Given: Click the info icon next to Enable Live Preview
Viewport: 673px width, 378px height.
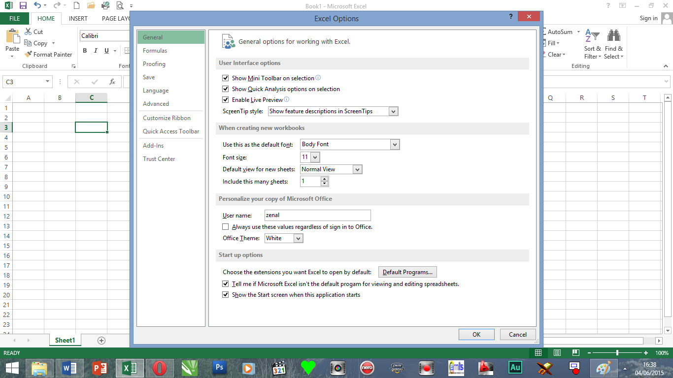Looking at the screenshot, I should pos(287,99).
